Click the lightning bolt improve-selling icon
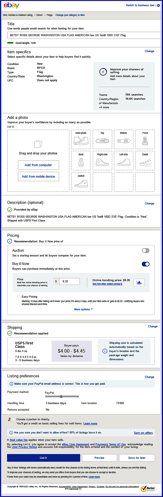The width and height of the screenshot is (163, 497). coord(103,72)
